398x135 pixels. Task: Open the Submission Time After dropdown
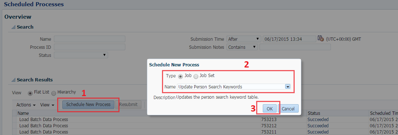[x=244, y=39]
